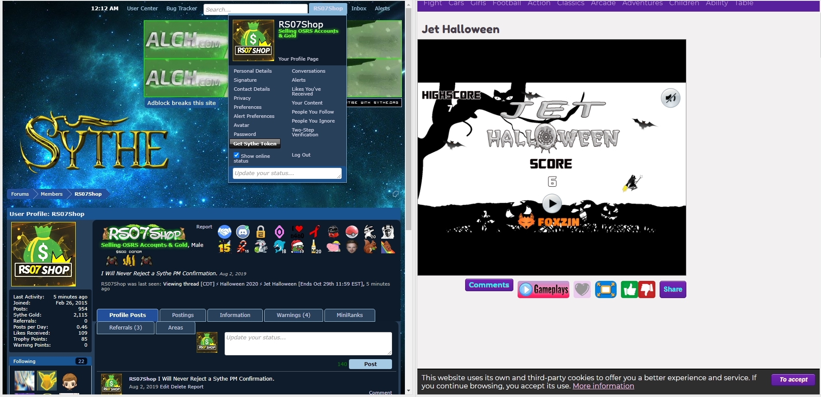
Task: Open the Information tab
Action: 235,315
